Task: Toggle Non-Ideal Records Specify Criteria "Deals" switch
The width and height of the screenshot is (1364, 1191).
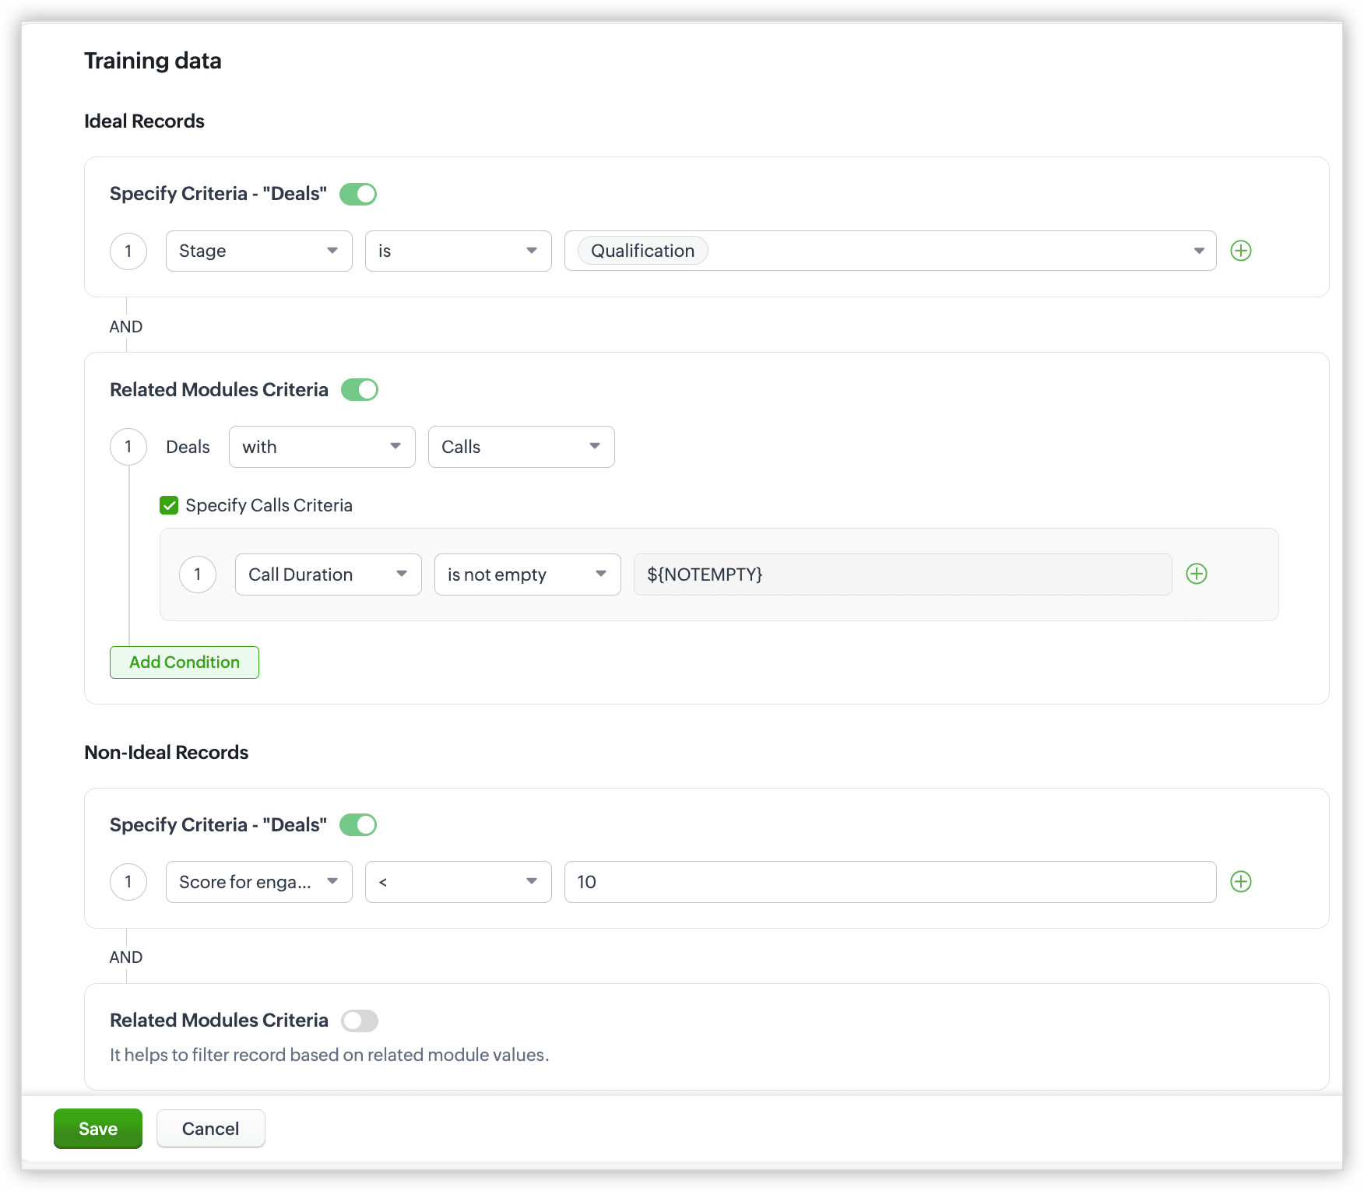Action: coord(358,825)
